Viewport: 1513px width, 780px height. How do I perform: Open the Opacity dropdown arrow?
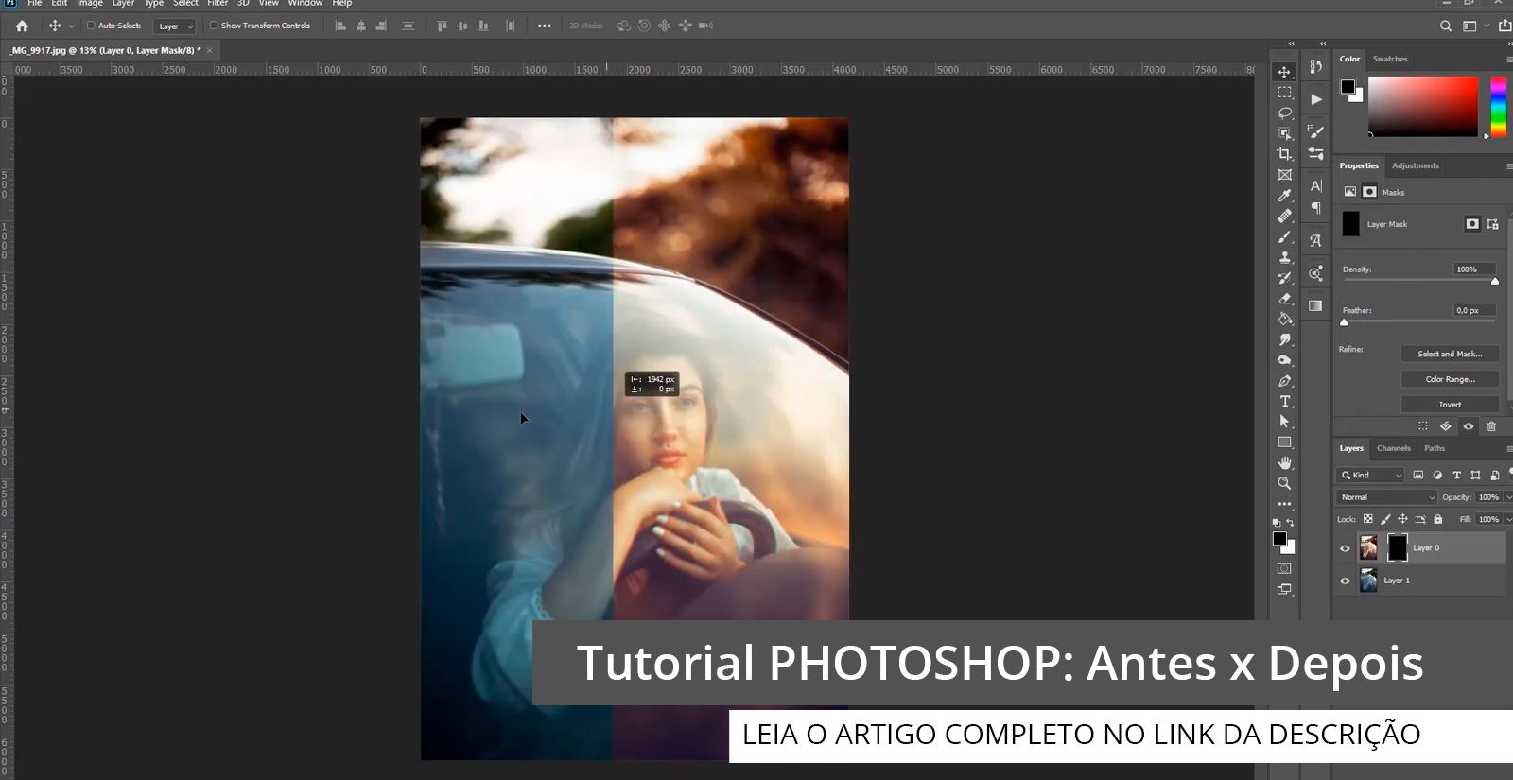point(1508,497)
